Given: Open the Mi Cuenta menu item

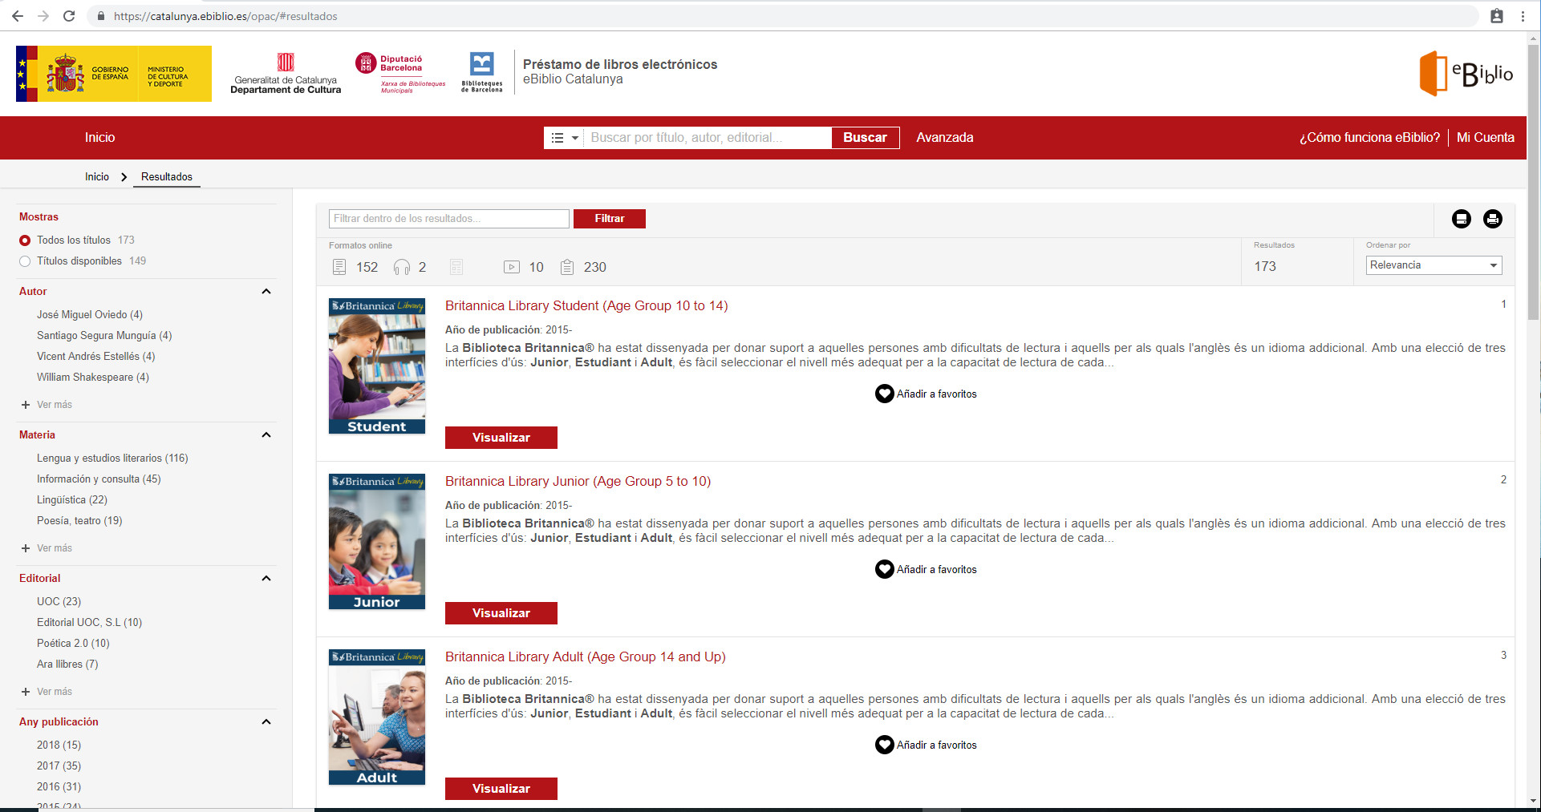Looking at the screenshot, I should pos(1485,138).
